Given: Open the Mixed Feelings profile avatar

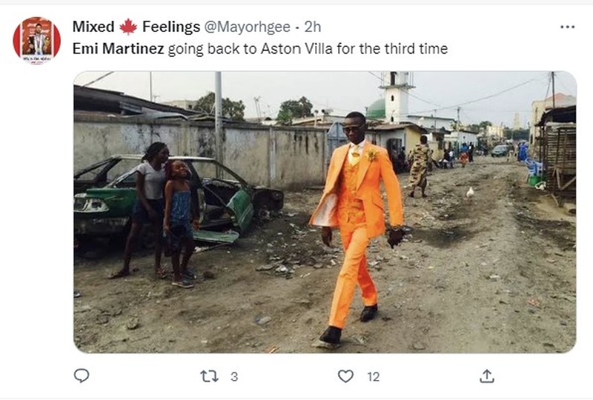Looking at the screenshot, I should (x=36, y=40).
